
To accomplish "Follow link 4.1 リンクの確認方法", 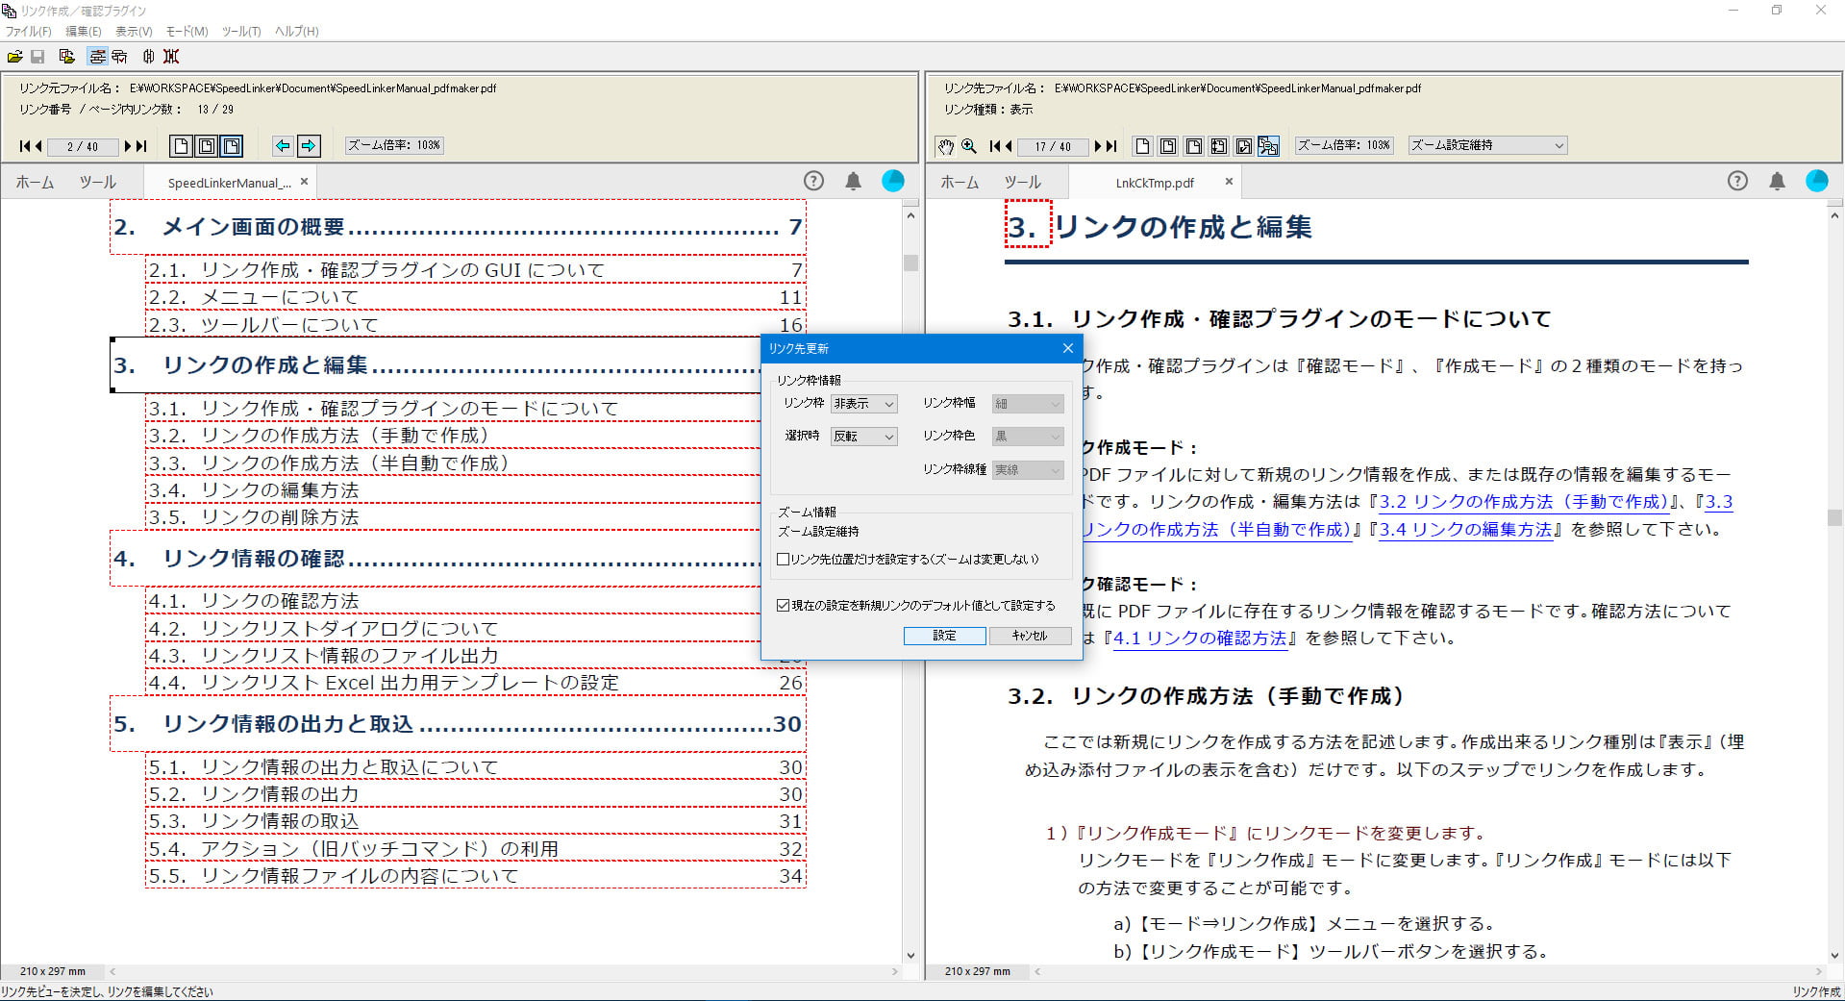I will click(1200, 638).
